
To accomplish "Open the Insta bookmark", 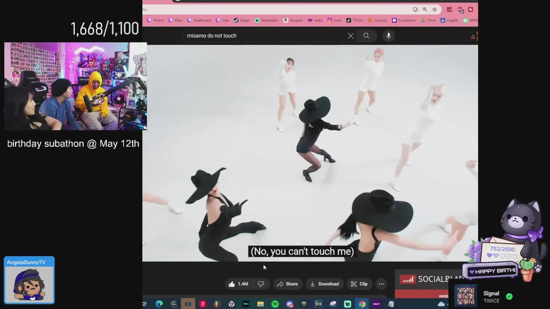I will pyautogui.click(x=335, y=20).
